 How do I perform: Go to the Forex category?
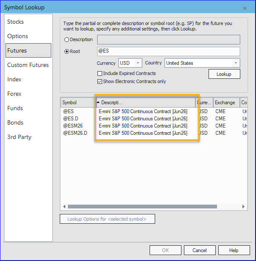tap(14, 94)
